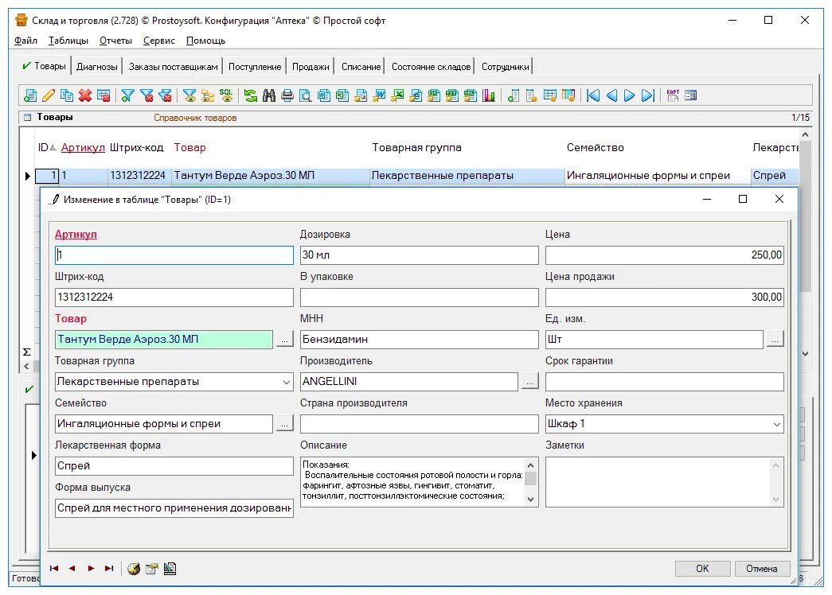Click the red X delete record icon
832x595 pixels.
click(85, 95)
